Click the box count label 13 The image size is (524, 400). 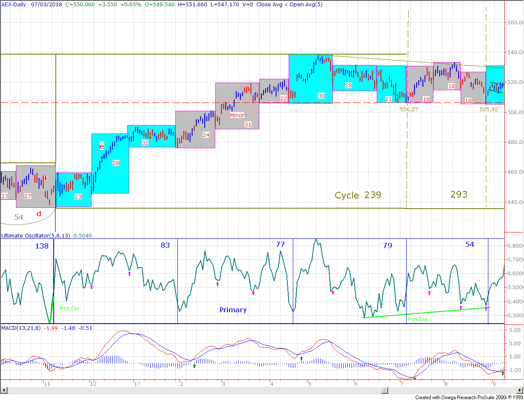click(5, 196)
